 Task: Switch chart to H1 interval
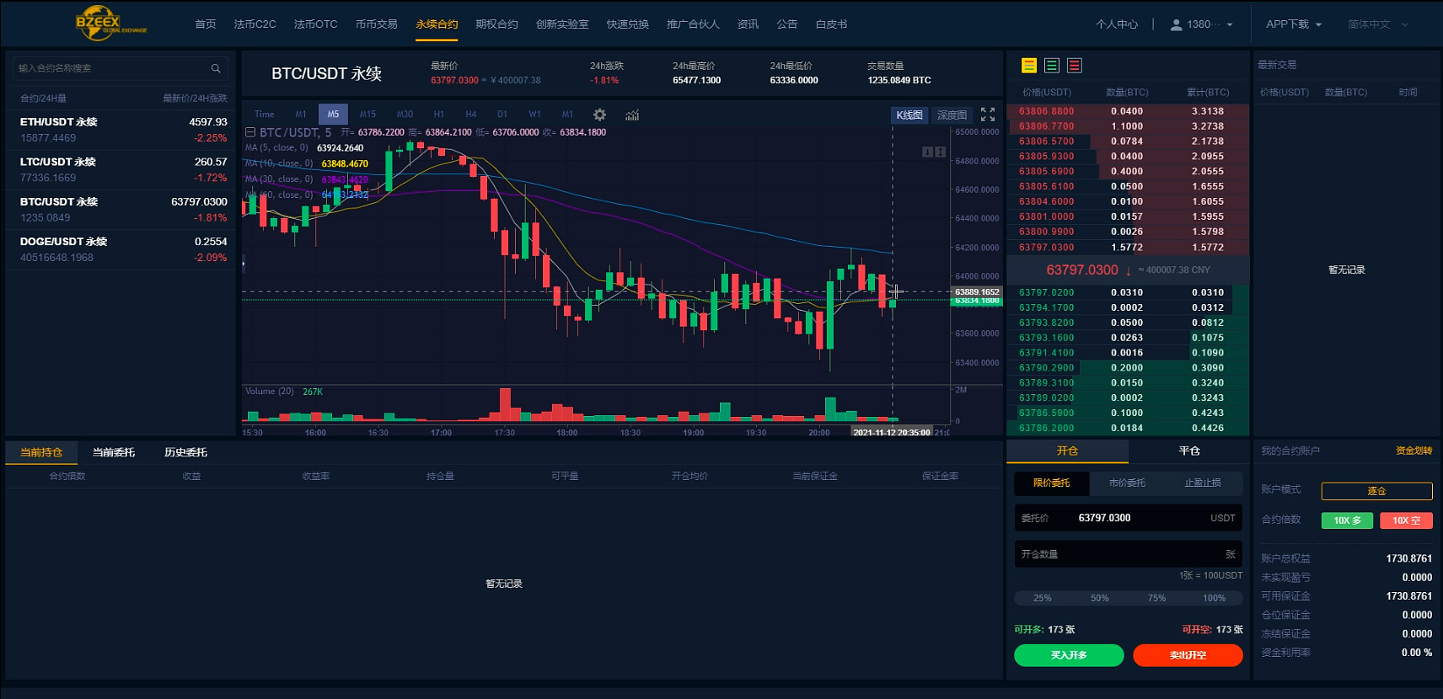[438, 115]
